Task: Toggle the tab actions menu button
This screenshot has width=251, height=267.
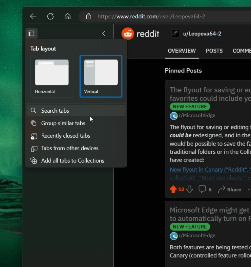Action: tap(31, 33)
